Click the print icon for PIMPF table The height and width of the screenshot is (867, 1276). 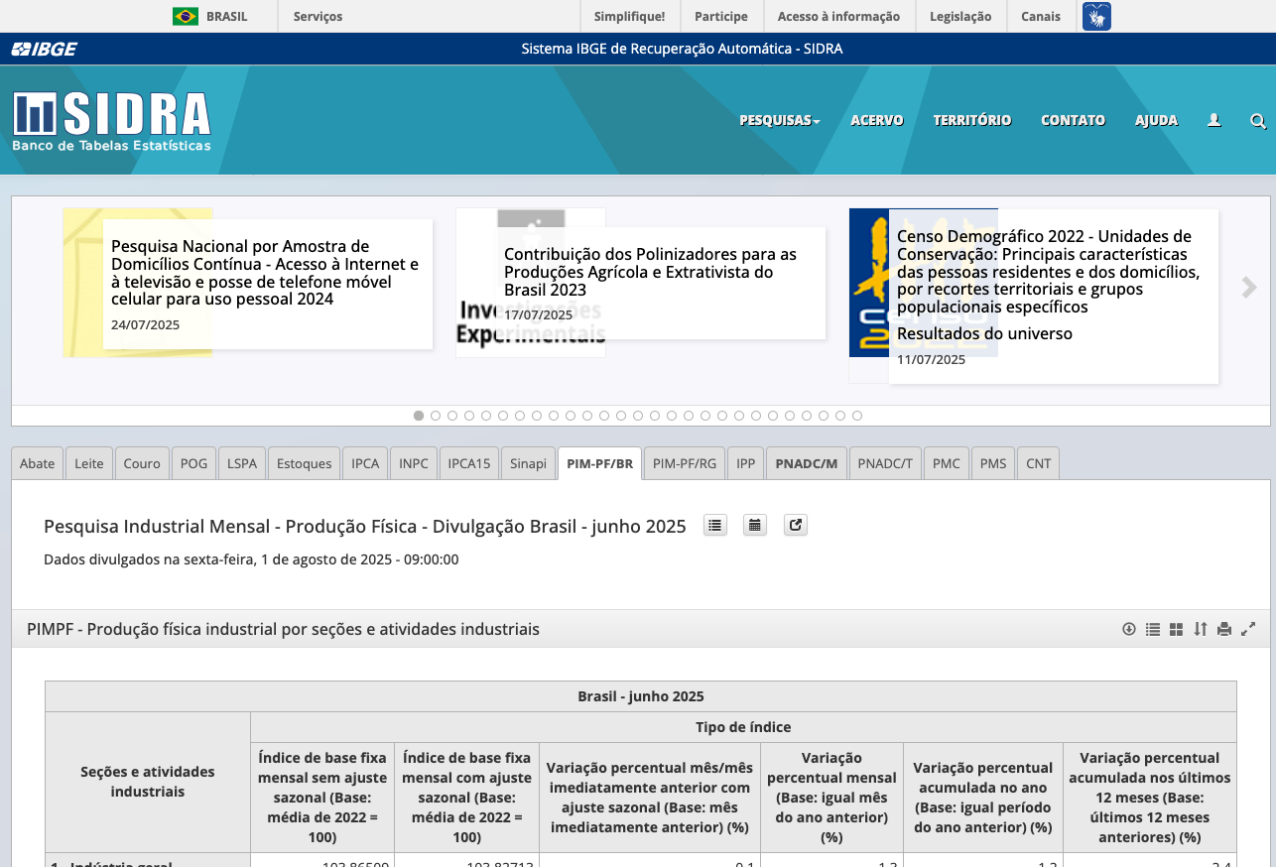click(1224, 629)
